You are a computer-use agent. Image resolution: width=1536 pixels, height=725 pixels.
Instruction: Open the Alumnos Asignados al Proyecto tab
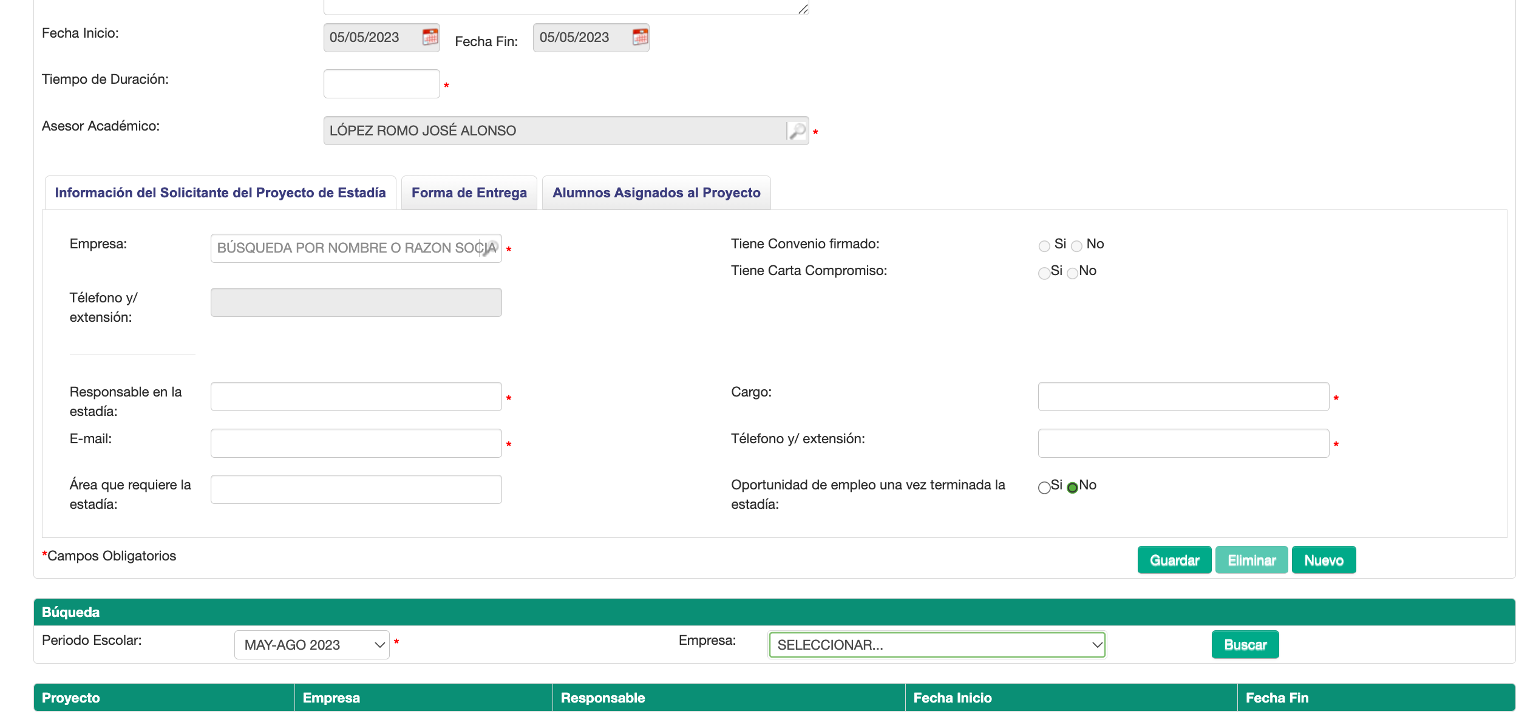[656, 192]
